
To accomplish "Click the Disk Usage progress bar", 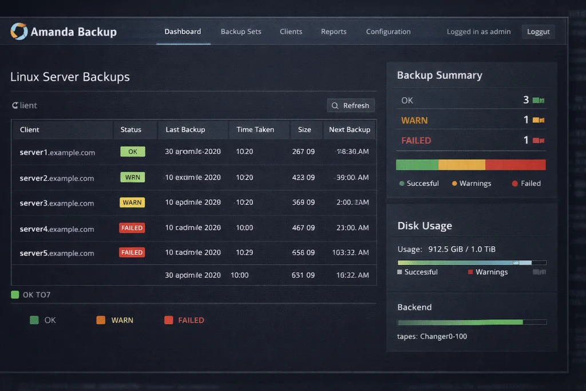I will (x=472, y=263).
